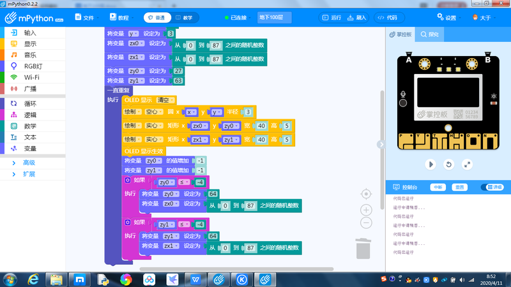Click the workspace trash can
This screenshot has width=511, height=287.
[362, 249]
